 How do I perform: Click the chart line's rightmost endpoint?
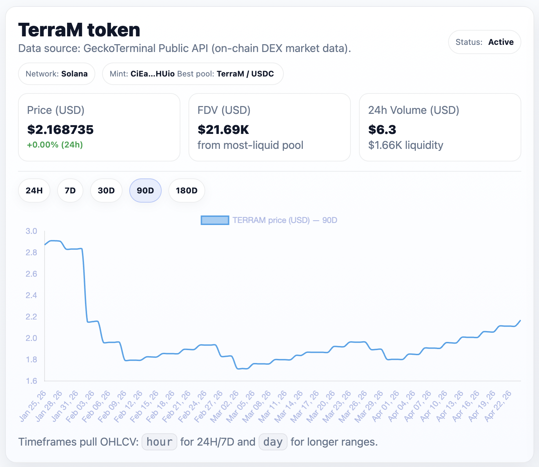click(x=520, y=320)
